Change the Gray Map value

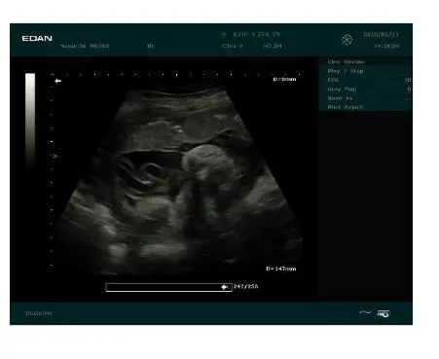pos(409,90)
